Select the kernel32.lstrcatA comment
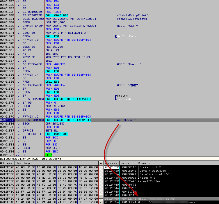Viewport: 219px width, 204px height. coord(132,19)
